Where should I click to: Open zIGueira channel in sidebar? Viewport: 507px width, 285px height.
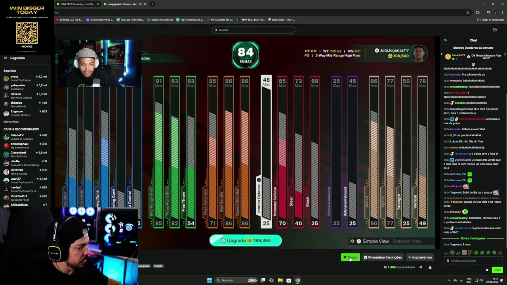tap(25, 104)
